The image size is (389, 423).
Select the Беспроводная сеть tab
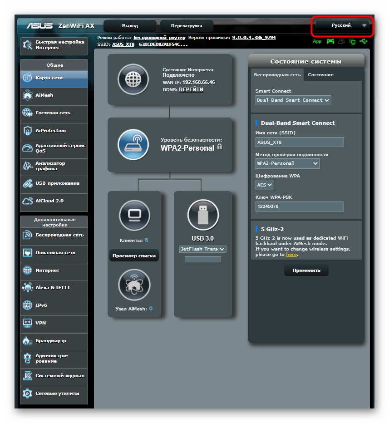277,75
